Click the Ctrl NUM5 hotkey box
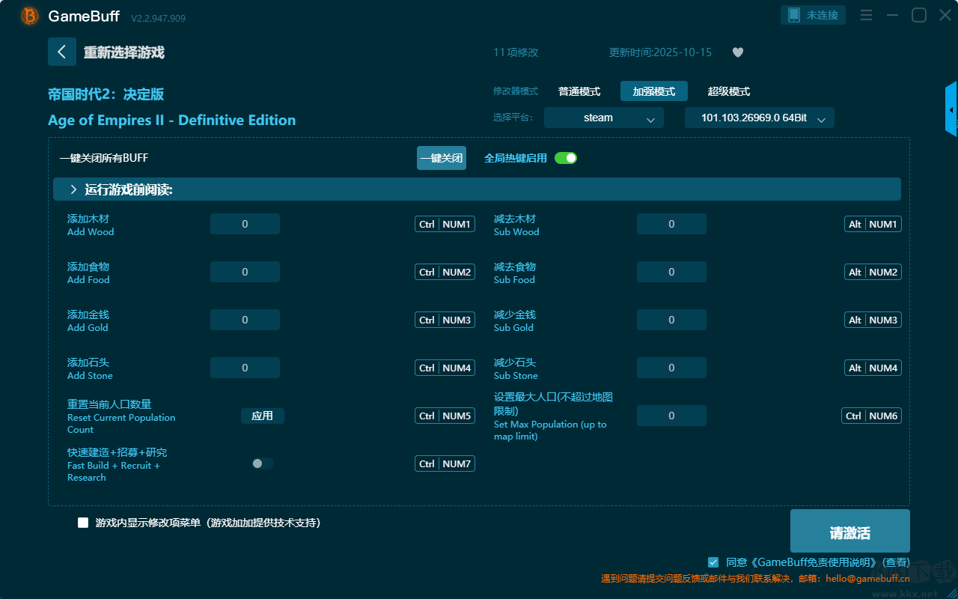This screenshot has width=958, height=599. 445,416
